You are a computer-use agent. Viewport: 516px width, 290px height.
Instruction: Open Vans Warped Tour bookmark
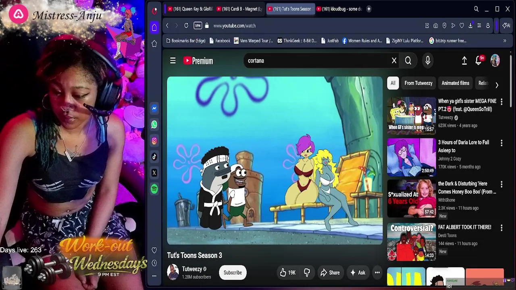pos(253,41)
